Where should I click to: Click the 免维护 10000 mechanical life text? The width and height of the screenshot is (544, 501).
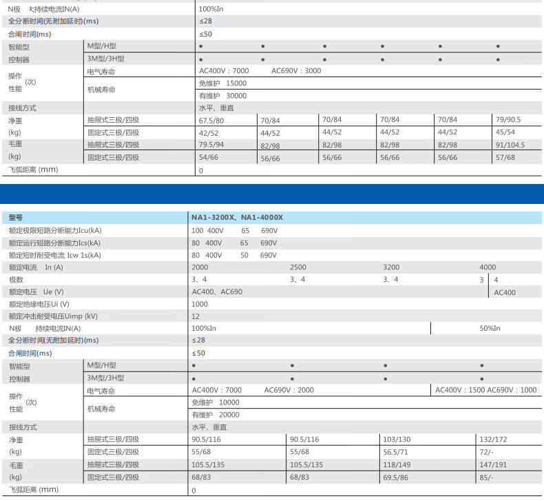pyautogui.click(x=216, y=402)
